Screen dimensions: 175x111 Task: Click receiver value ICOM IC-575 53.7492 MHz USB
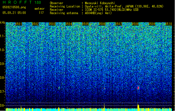click(x=112, y=10)
